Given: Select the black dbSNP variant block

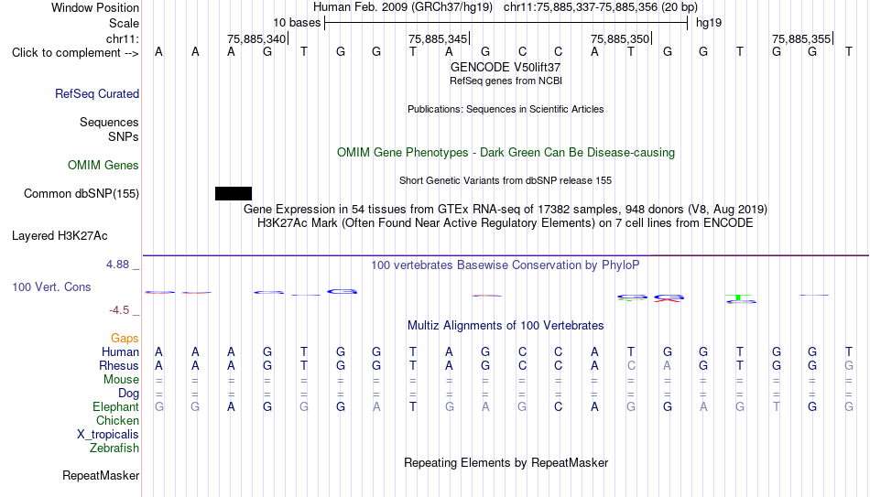Looking at the screenshot, I should 234,194.
